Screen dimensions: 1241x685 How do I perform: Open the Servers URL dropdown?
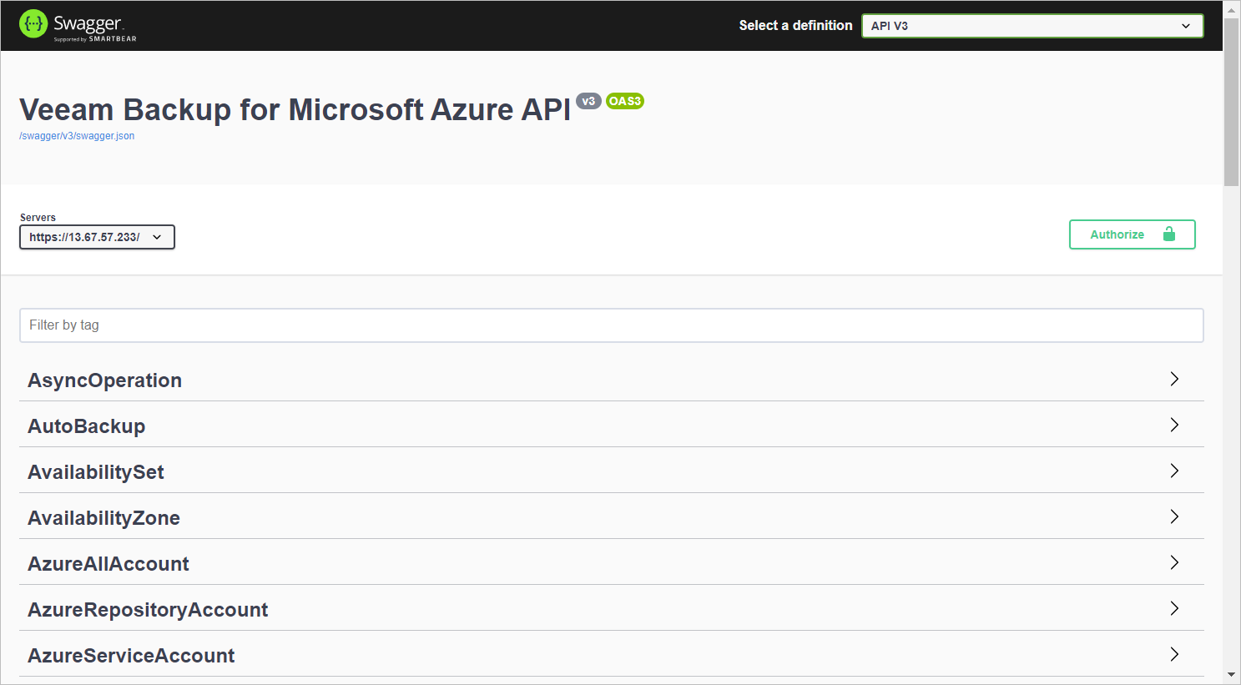click(x=97, y=237)
